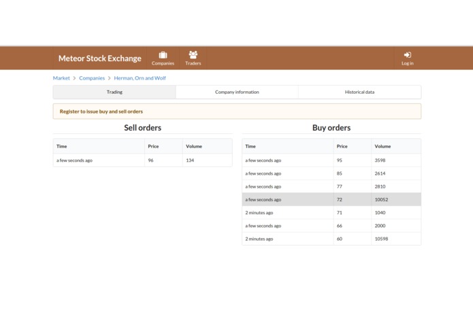Image resolution: width=473 pixels, height=336 pixels.
Task: Click time cell of price 95 row
Action: pyautogui.click(x=288, y=161)
